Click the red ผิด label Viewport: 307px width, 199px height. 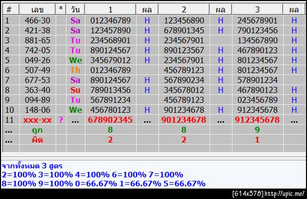37,140
